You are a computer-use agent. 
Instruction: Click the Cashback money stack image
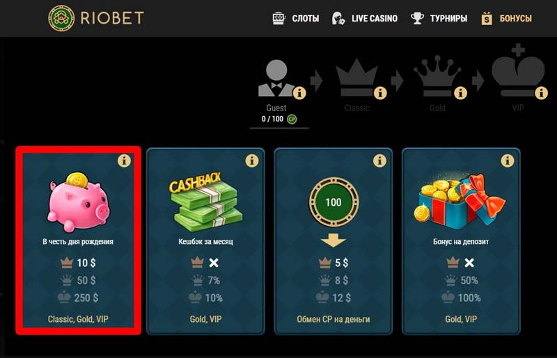pos(205,202)
